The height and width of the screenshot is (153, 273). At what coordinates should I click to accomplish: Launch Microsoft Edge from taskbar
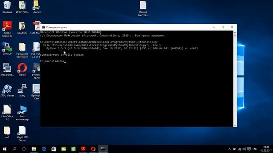tap(44, 149)
